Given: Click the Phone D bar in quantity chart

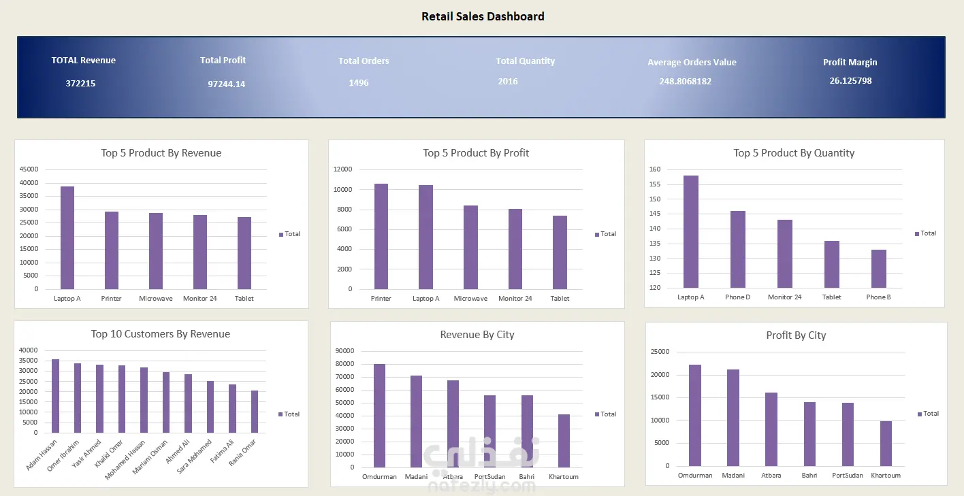Looking at the screenshot, I should click(738, 250).
